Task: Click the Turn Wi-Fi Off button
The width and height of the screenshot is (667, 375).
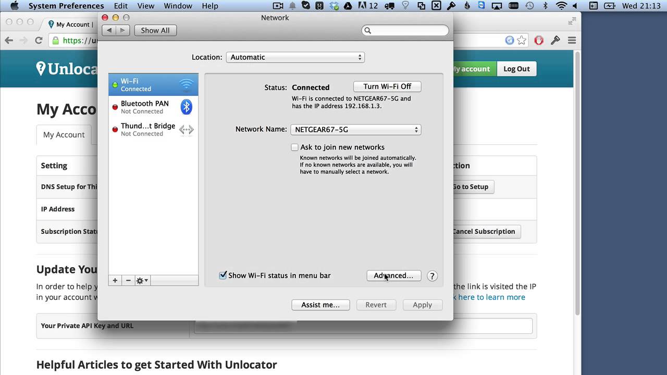Action: (x=387, y=86)
